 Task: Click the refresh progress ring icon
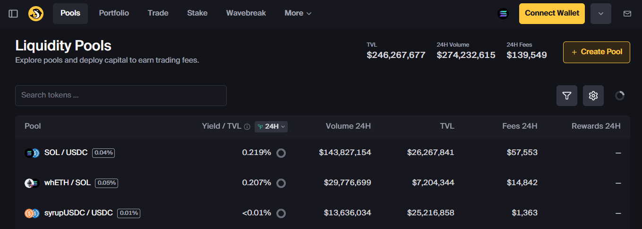620,96
